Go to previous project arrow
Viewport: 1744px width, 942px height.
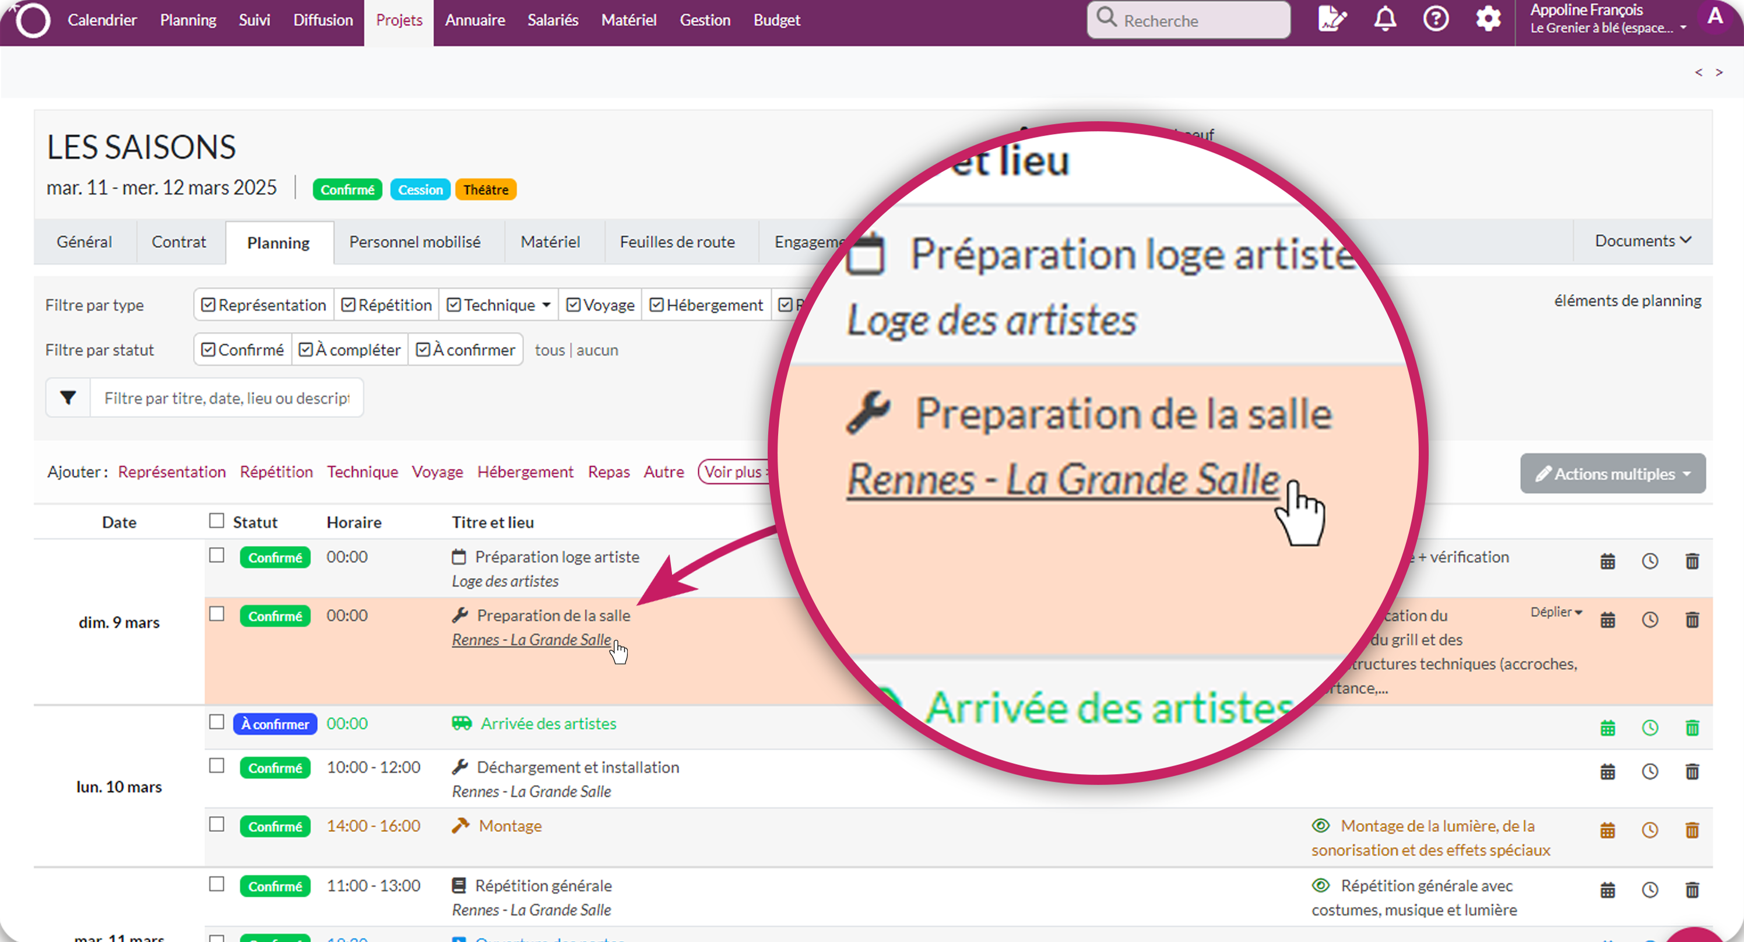tap(1699, 72)
